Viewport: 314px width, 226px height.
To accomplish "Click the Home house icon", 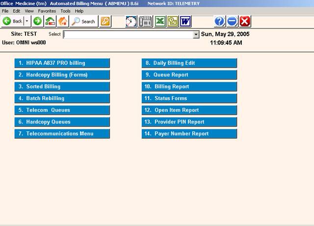I will tap(63, 21).
